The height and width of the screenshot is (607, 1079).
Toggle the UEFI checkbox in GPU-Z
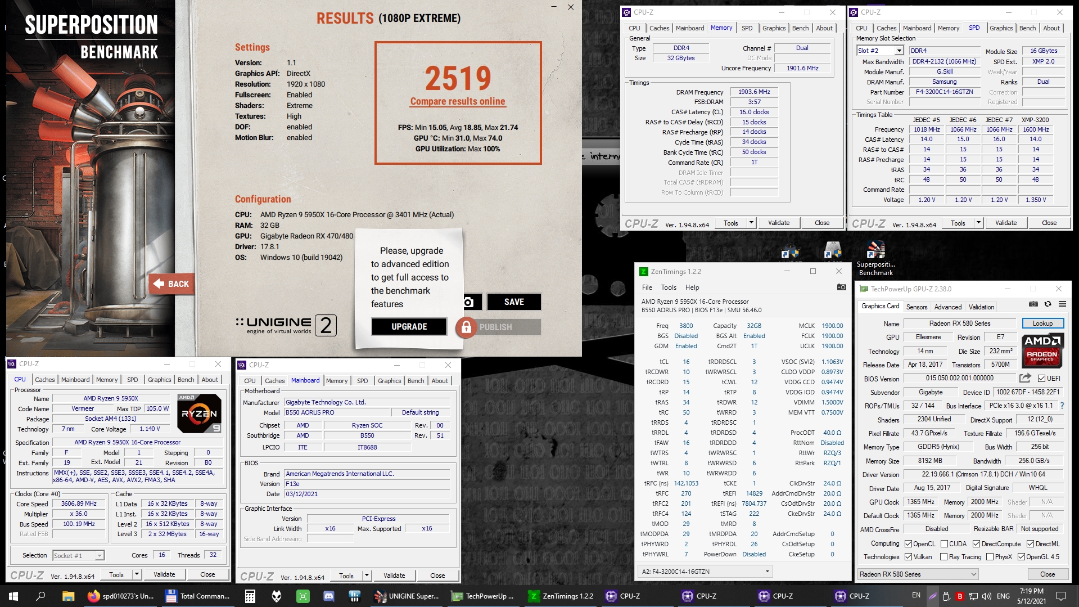pyautogui.click(x=1041, y=378)
